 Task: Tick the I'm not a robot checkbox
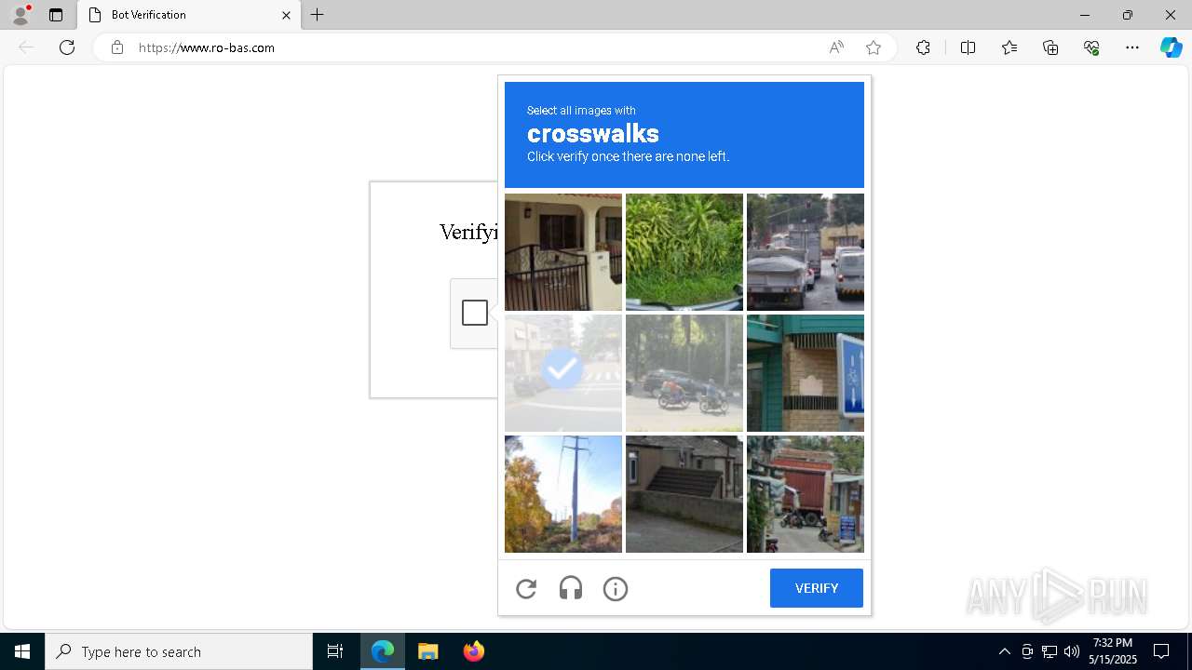[x=475, y=313]
